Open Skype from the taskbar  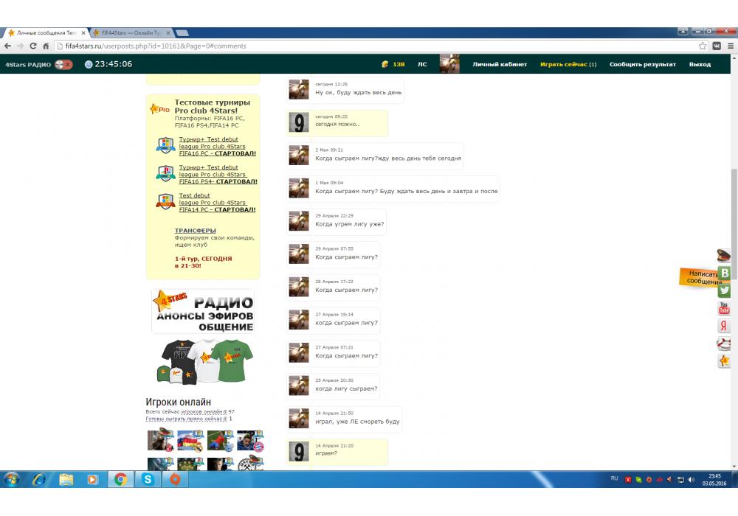148,479
